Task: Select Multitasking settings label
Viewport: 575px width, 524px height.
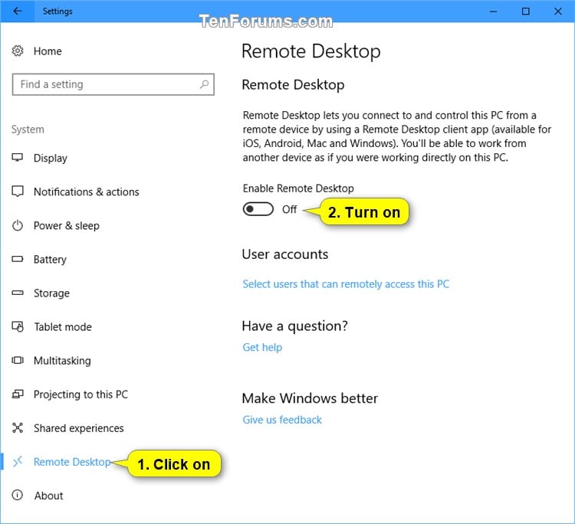Action: tap(62, 361)
